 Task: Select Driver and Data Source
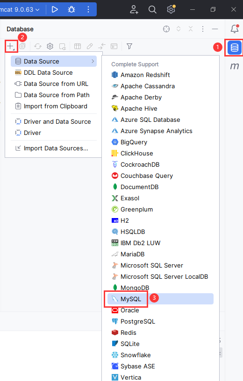click(x=54, y=121)
